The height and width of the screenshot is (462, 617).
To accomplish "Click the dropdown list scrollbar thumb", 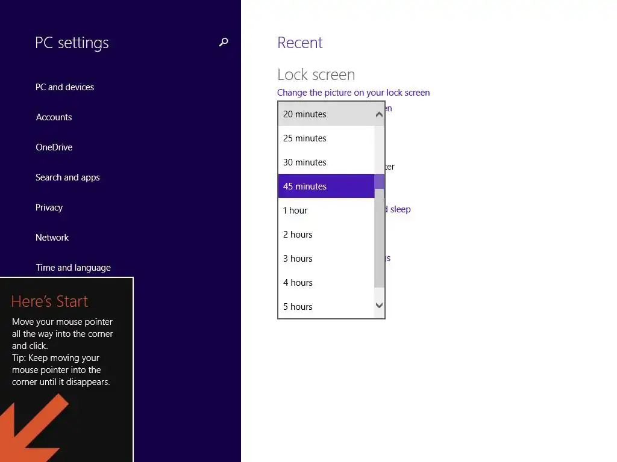I will click(x=380, y=238).
